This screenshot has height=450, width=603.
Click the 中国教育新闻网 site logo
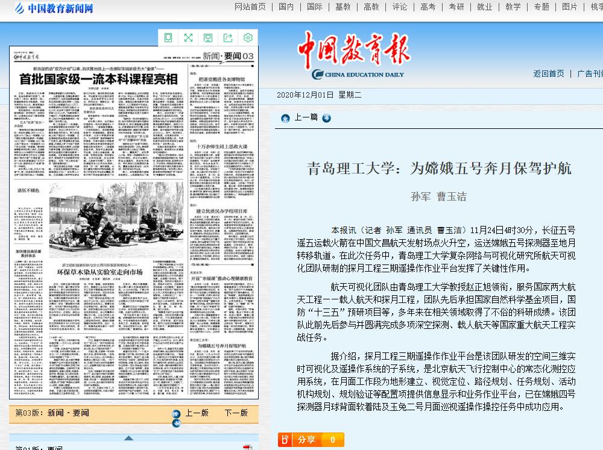(x=53, y=8)
